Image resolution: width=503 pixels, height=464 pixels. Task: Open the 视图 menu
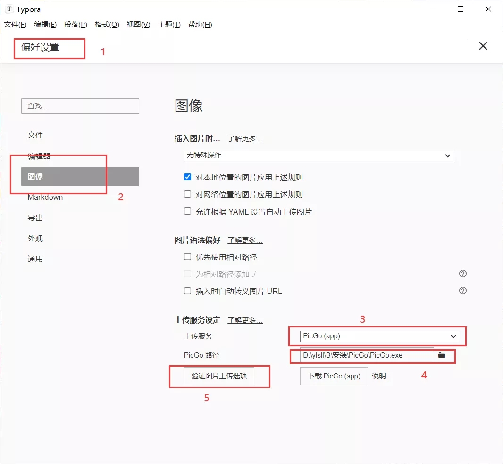tap(138, 25)
